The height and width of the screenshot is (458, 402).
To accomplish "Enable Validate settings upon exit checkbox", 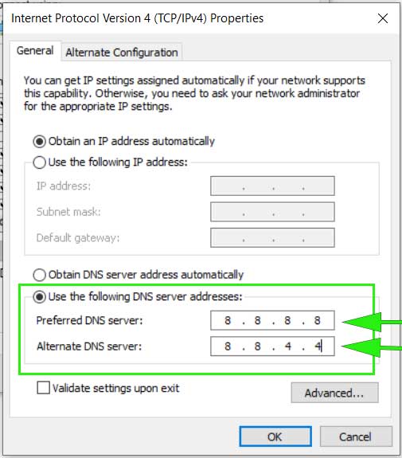I will tap(44, 388).
